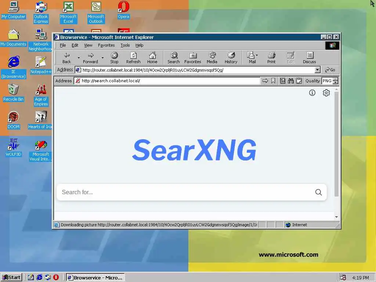Select Notepad++ desktop icon
This screenshot has height=282, width=376.
pyautogui.click(x=41, y=65)
